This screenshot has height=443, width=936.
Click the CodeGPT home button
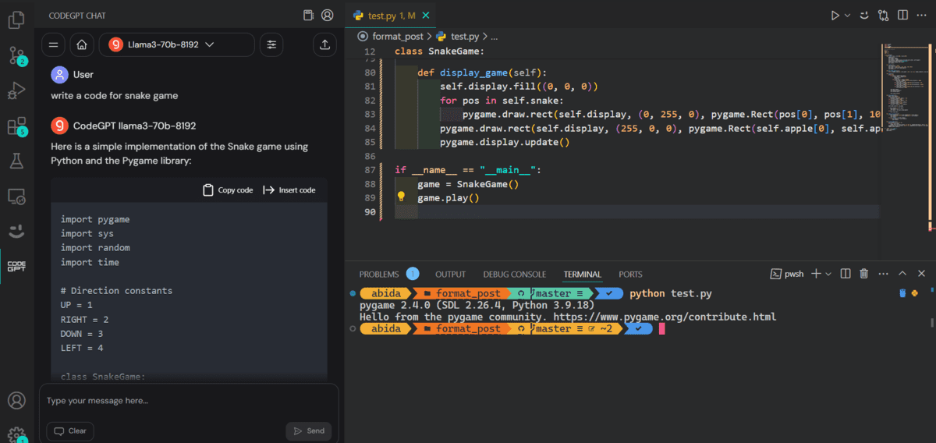[82, 45]
